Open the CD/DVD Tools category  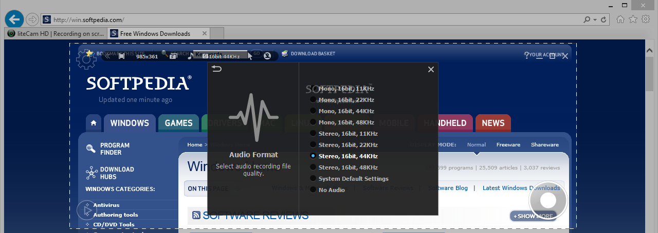[x=114, y=224]
